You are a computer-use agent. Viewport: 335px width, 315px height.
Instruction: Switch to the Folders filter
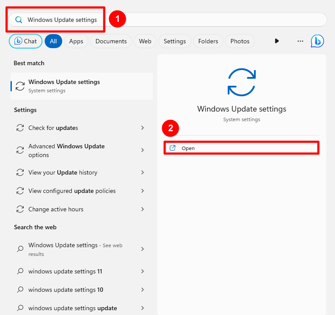(x=208, y=41)
